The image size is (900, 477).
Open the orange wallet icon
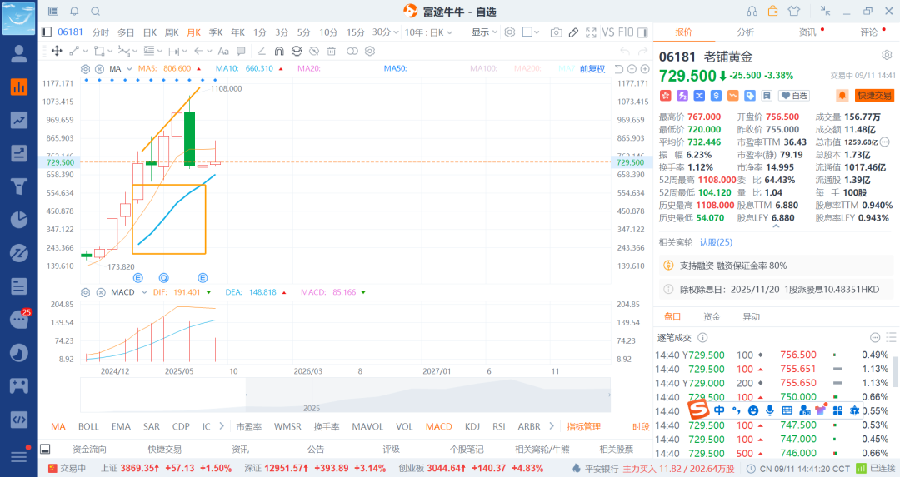tap(772, 11)
